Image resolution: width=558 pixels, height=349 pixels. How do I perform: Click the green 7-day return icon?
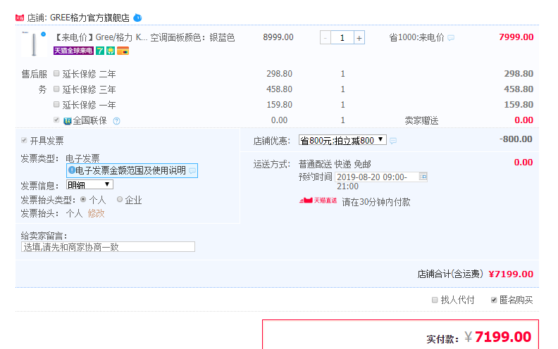pyautogui.click(x=100, y=51)
